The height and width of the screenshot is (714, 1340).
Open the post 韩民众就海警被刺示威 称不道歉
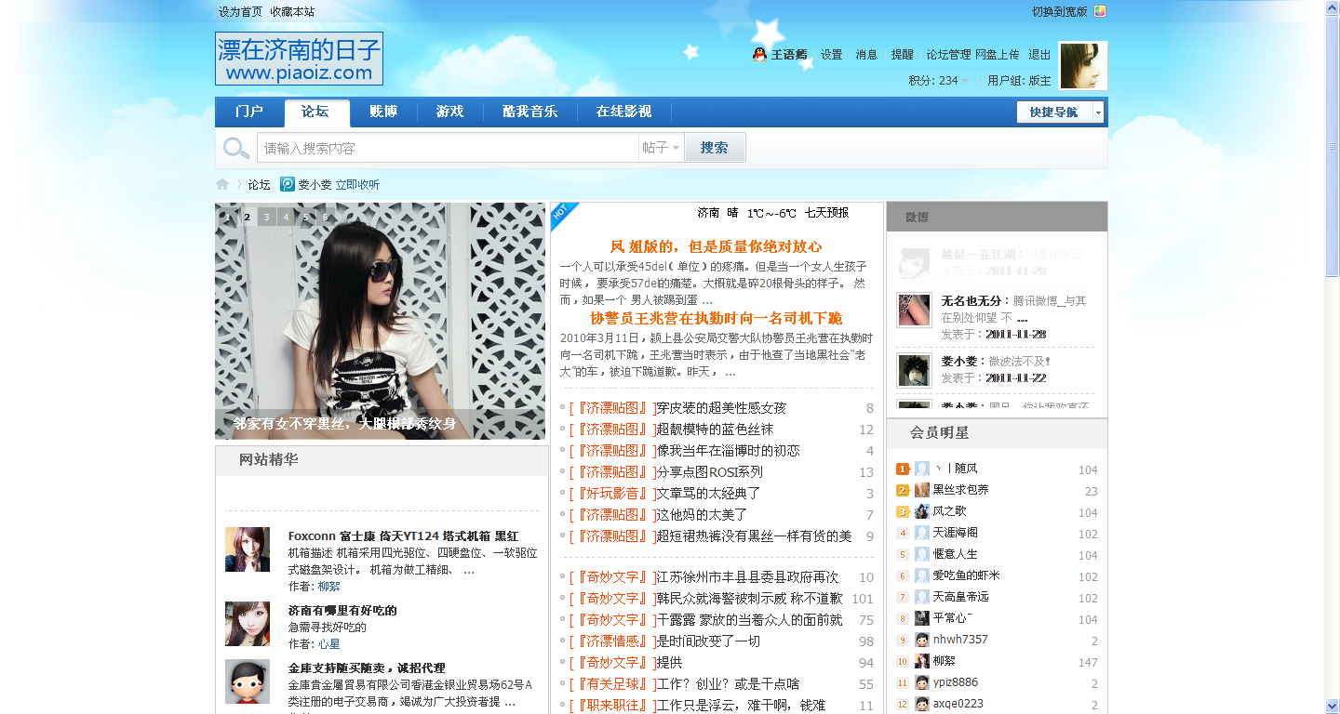pyautogui.click(x=749, y=599)
